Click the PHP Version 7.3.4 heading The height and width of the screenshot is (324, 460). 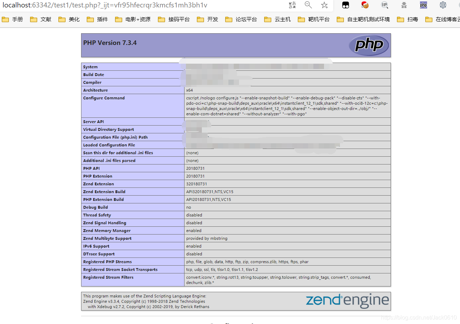pyautogui.click(x=110, y=43)
